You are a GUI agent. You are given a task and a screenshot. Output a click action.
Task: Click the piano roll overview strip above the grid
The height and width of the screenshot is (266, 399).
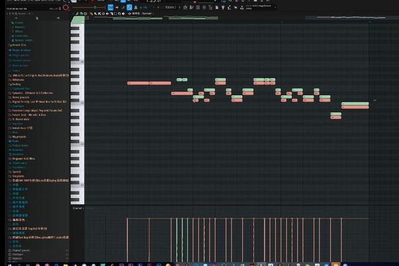(242, 18)
